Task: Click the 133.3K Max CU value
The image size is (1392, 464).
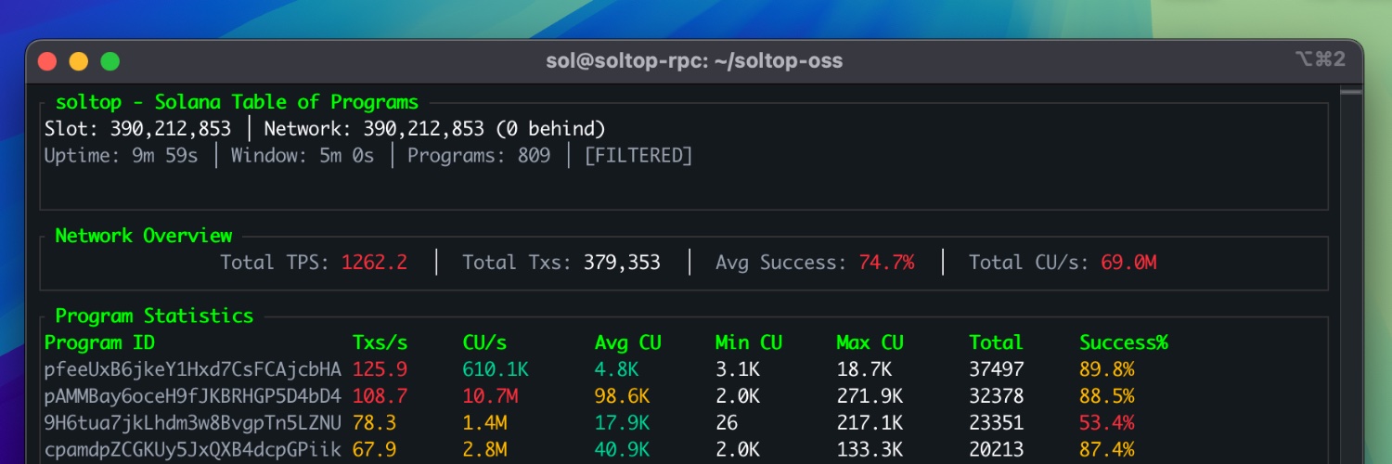Action: pyautogui.click(x=870, y=450)
